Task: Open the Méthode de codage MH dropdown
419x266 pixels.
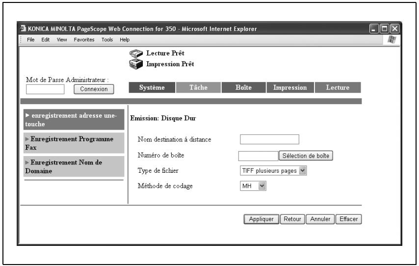Action: point(253,186)
